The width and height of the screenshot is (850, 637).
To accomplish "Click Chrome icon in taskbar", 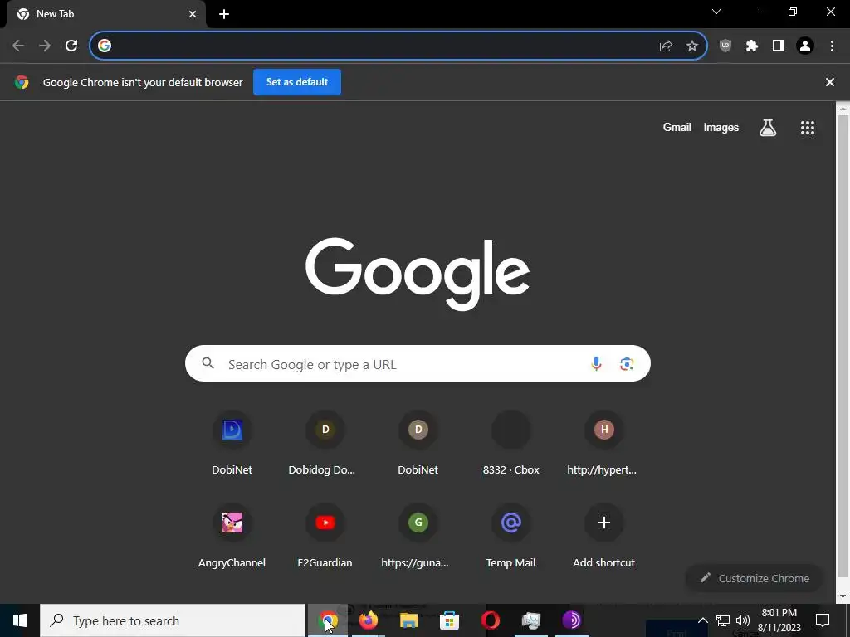I will point(328,620).
